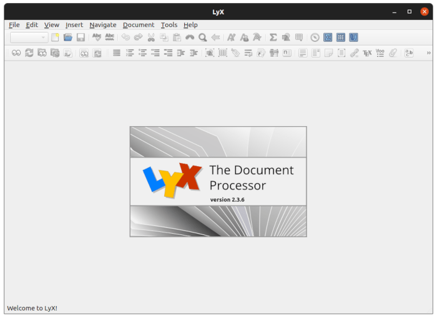Click the New document icon
This screenshot has width=437, height=318.
(55, 37)
